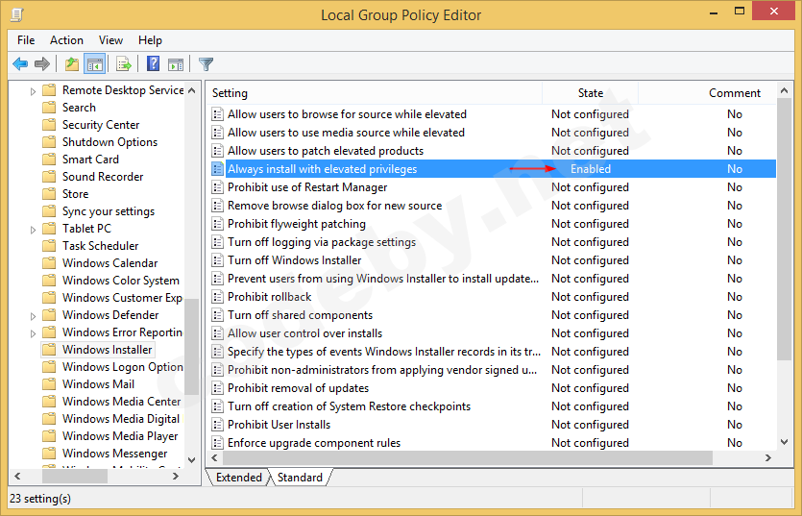
Task: Click the Forward arrow toolbar icon
Action: (41, 64)
